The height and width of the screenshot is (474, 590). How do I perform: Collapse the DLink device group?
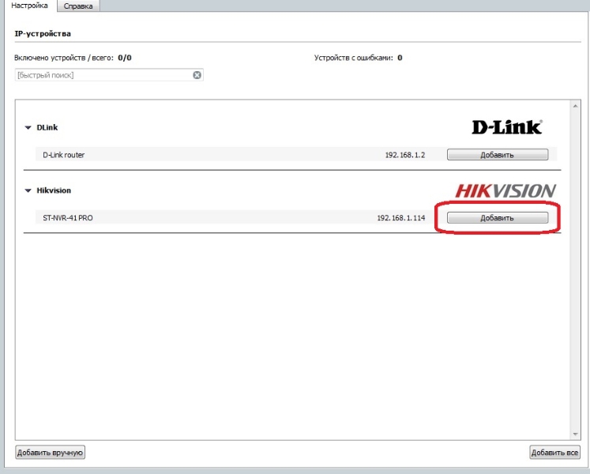(28, 128)
